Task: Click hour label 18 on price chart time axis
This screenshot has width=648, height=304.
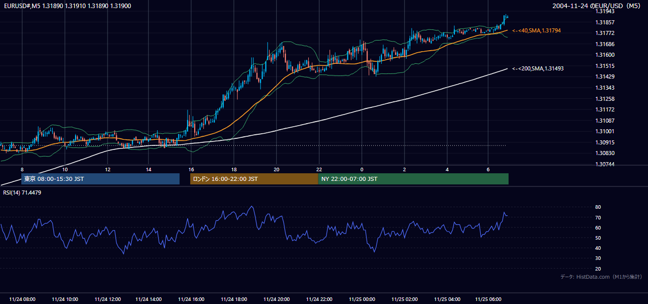Action: pyautogui.click(x=234, y=169)
